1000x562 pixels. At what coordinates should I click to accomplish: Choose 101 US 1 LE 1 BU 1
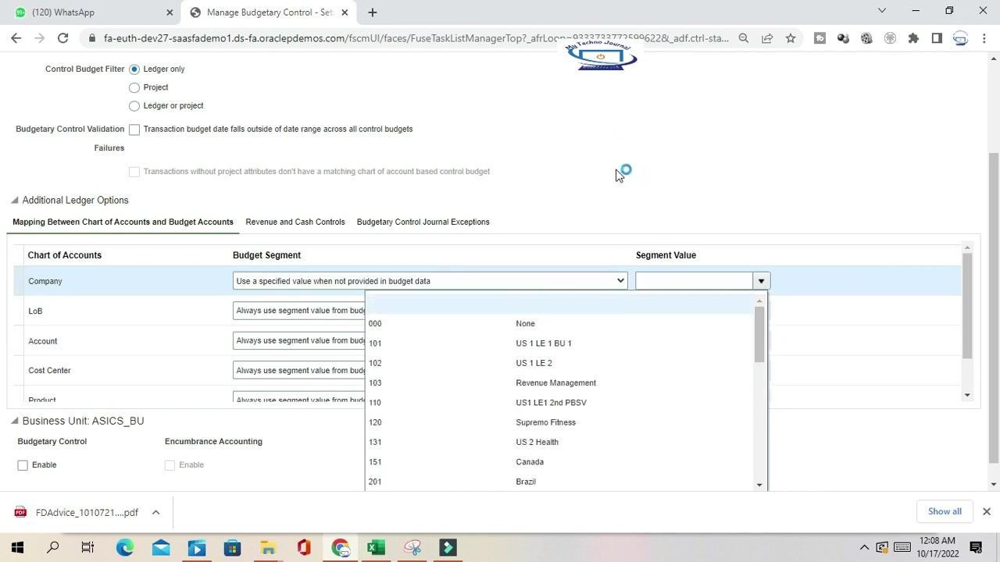[559, 343]
